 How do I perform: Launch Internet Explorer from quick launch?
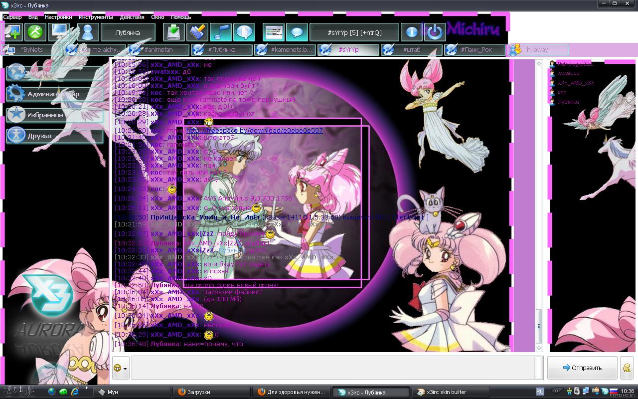[75, 392]
